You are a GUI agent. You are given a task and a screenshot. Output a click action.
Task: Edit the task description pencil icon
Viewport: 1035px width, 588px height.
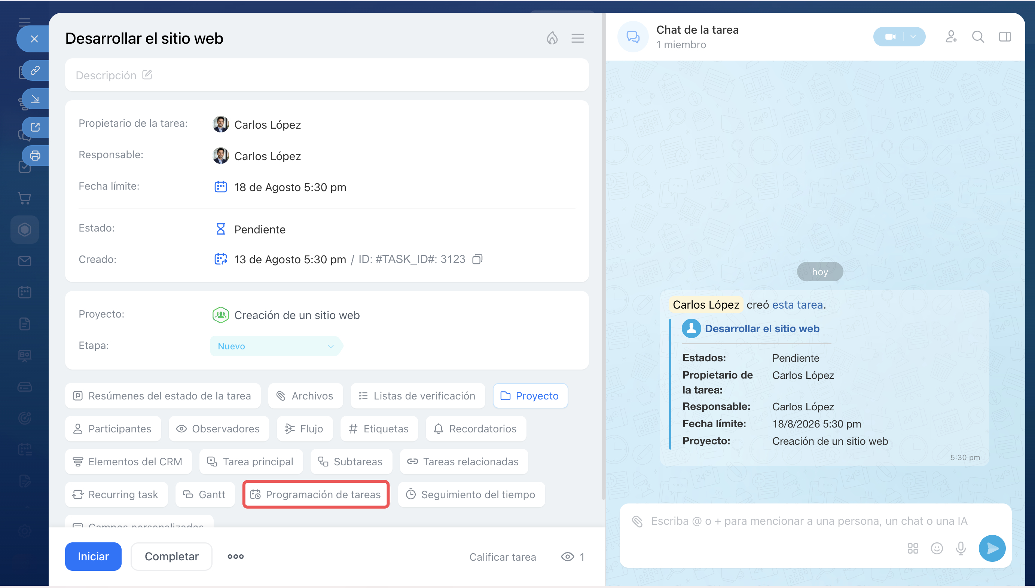[x=147, y=75]
